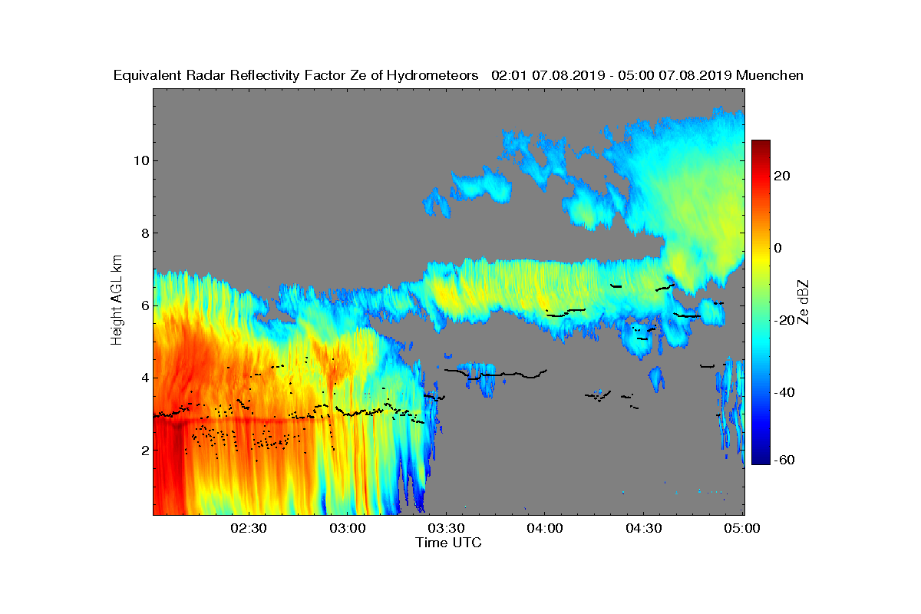Click the 03:00 time tick label
This screenshot has width=921, height=614.
pos(348,529)
